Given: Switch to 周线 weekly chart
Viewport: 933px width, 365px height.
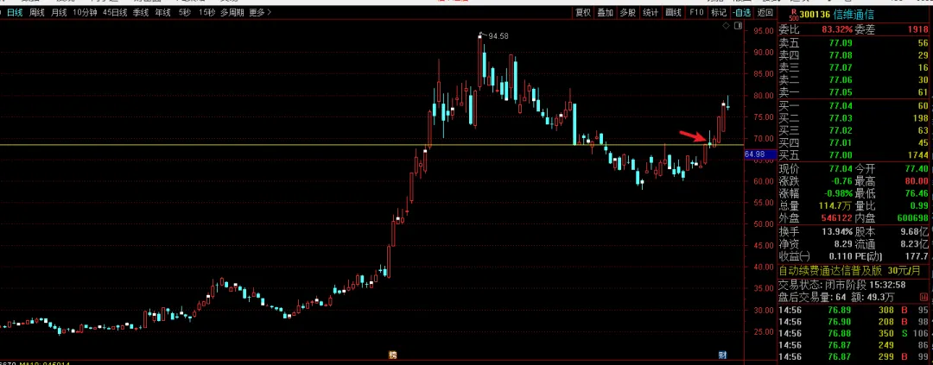Looking at the screenshot, I should point(37,12).
